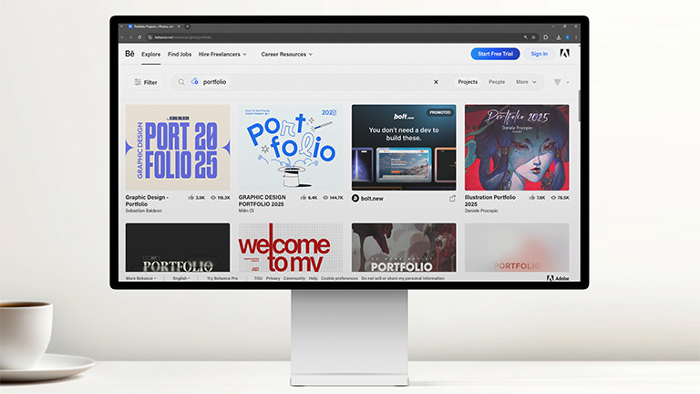Click the address bar zoom icon
Screen dimensions: 700x394
(525, 37)
